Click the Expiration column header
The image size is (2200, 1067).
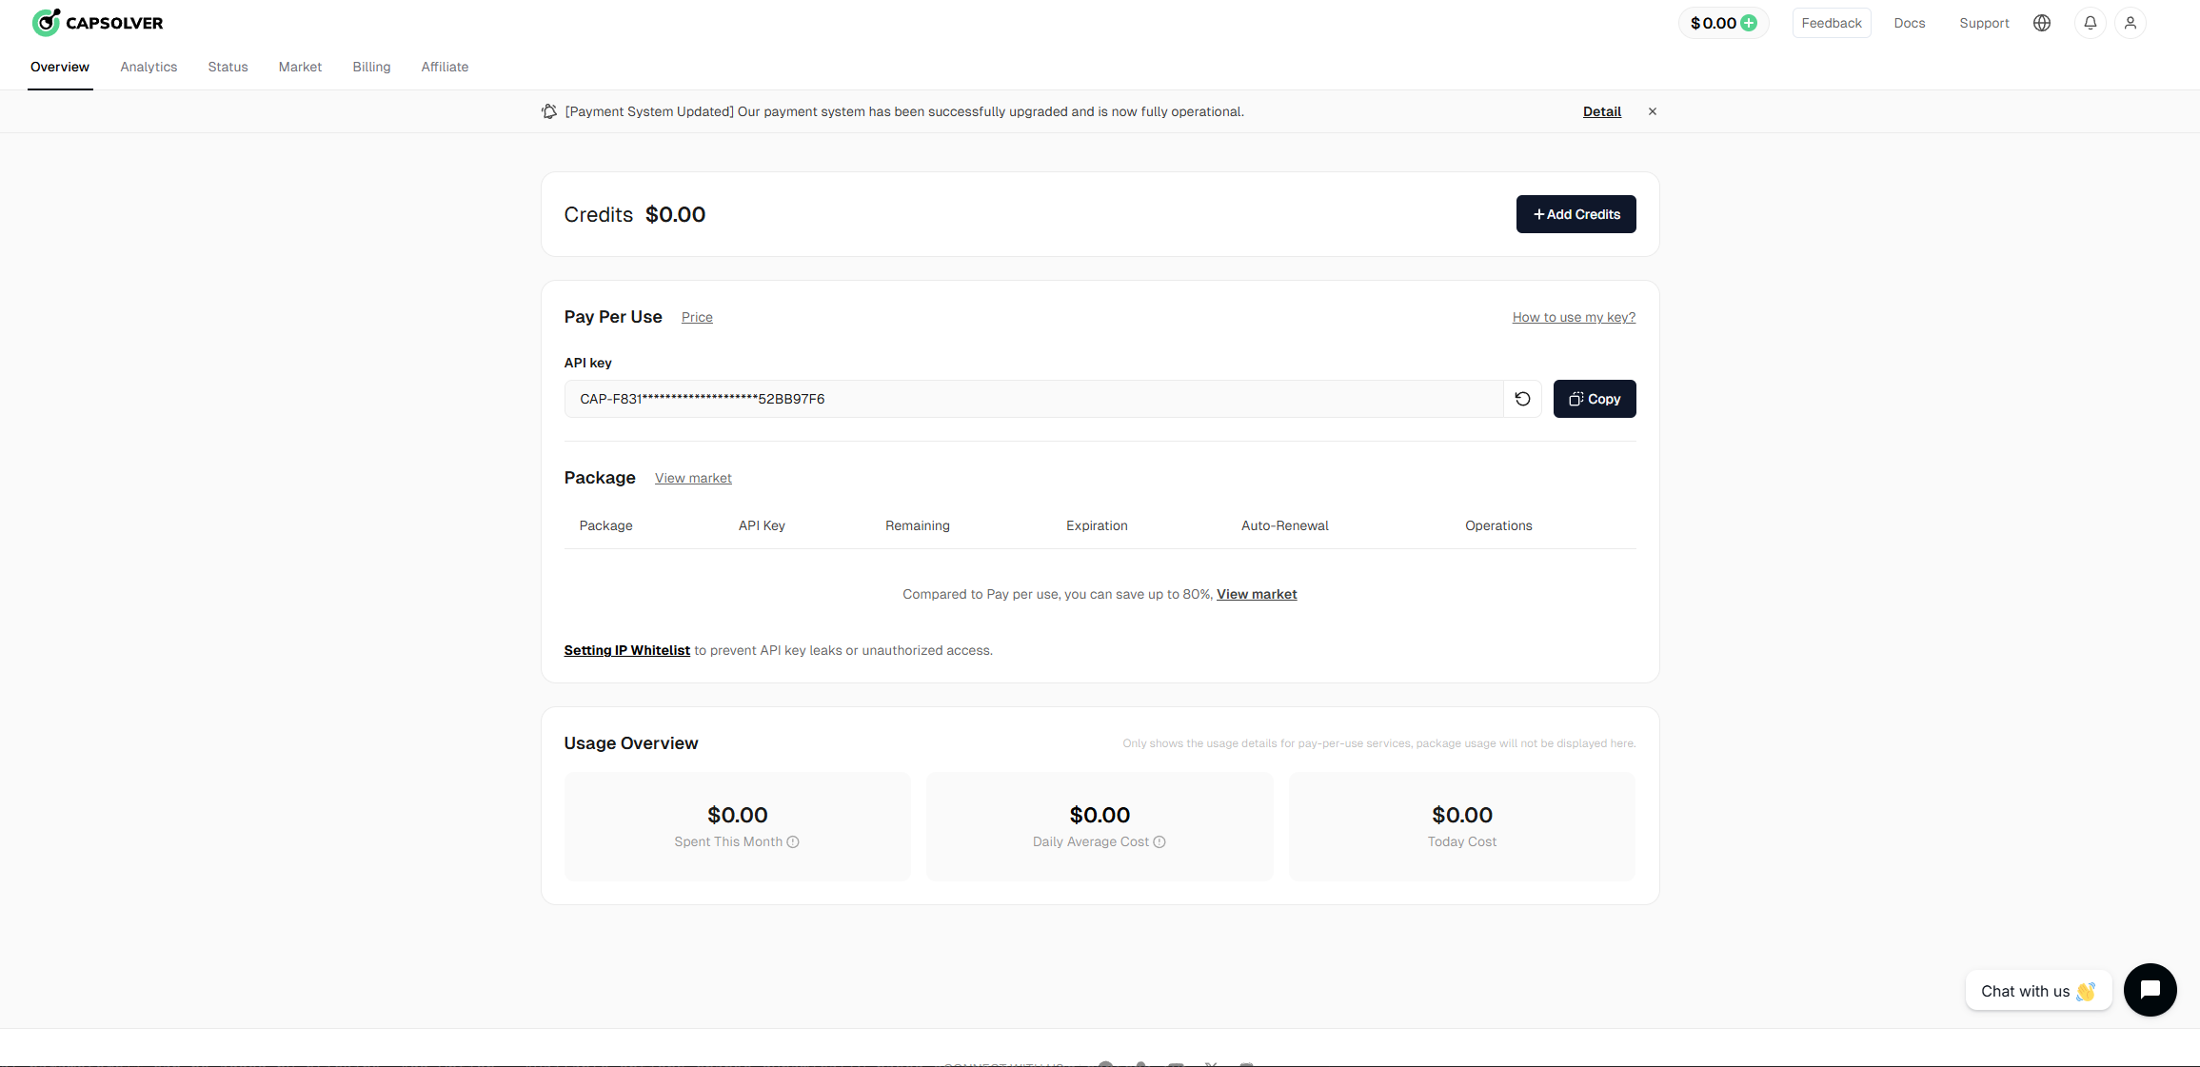click(1097, 525)
